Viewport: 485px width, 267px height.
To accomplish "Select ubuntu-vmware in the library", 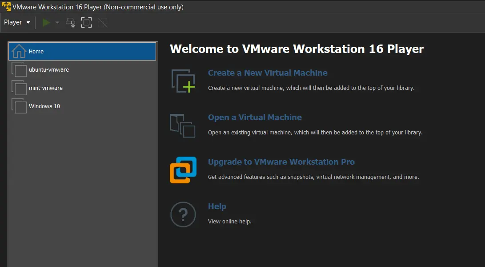I will pyautogui.click(x=48, y=70).
